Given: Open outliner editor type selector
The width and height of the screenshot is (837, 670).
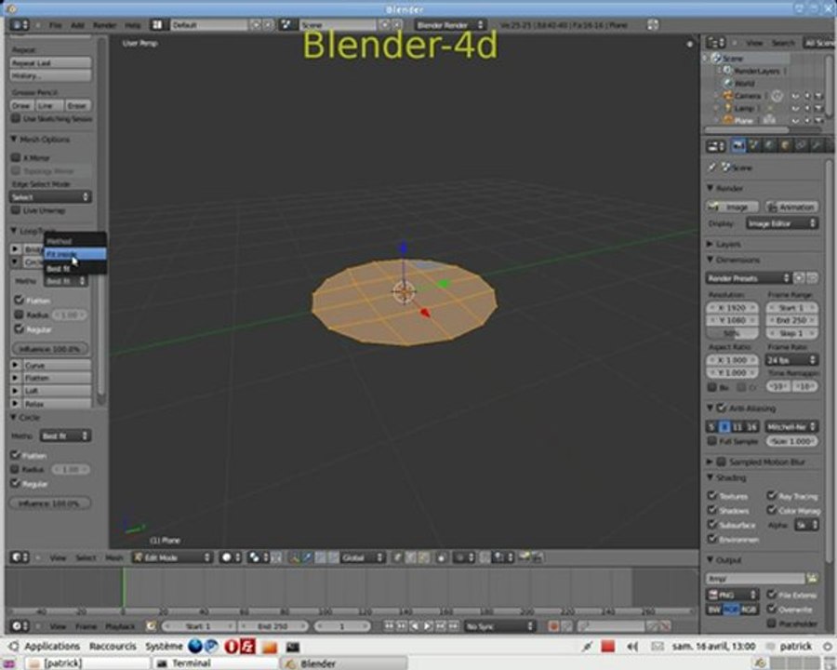Looking at the screenshot, I should pyautogui.click(x=715, y=42).
